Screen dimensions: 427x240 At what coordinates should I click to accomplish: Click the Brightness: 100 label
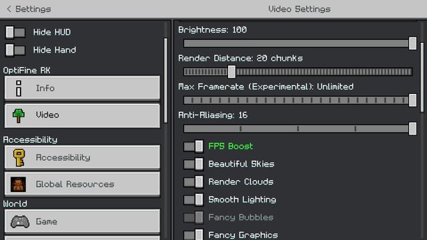[x=212, y=29]
